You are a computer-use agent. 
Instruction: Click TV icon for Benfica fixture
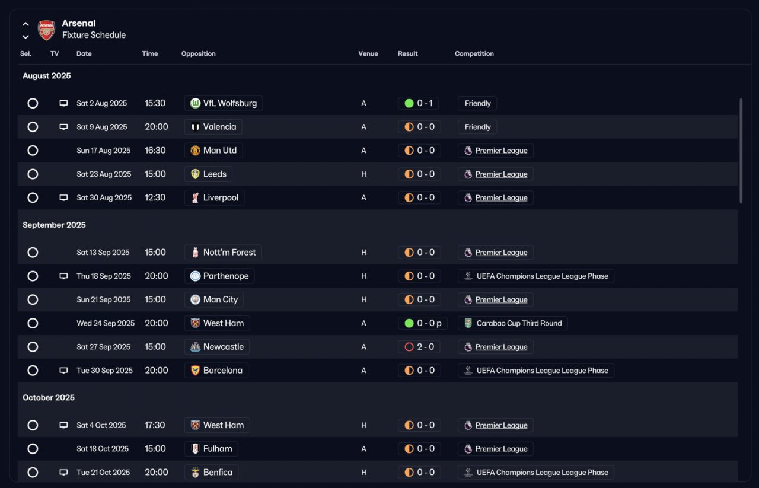click(63, 473)
